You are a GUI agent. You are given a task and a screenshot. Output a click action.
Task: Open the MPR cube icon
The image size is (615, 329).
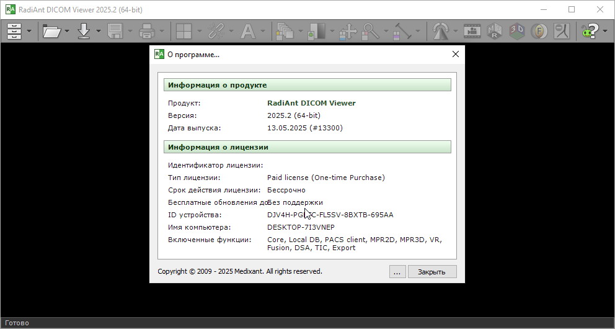pos(495,31)
